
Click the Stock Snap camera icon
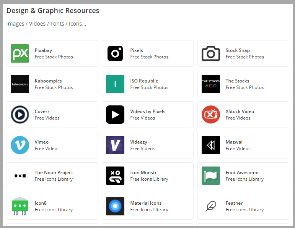(211, 53)
